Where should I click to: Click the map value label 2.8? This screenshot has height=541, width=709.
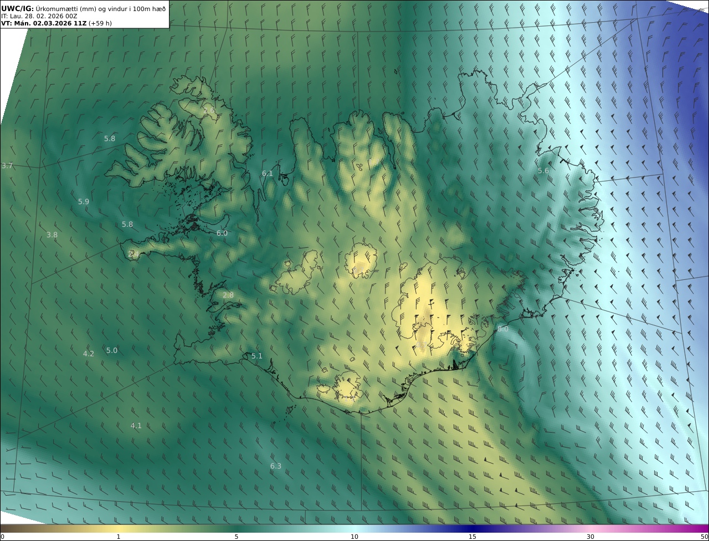(228, 295)
